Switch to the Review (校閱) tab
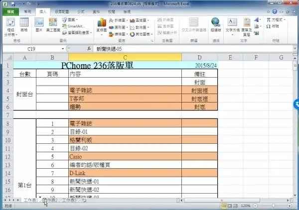The width and height of the screenshot is (299, 210). [112, 12]
